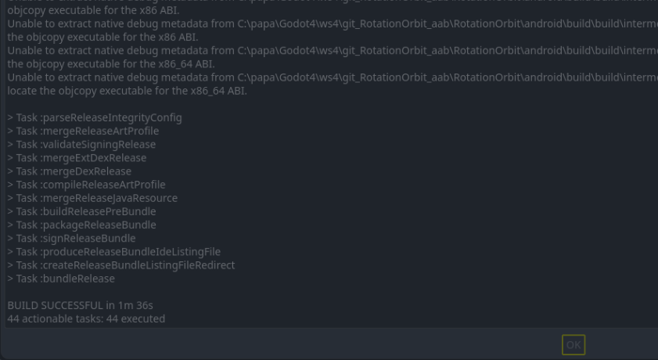The height and width of the screenshot is (360, 658).
Task: Click the top 'objcopy executable for the x86 ABI.' line
Action: [x=93, y=11]
